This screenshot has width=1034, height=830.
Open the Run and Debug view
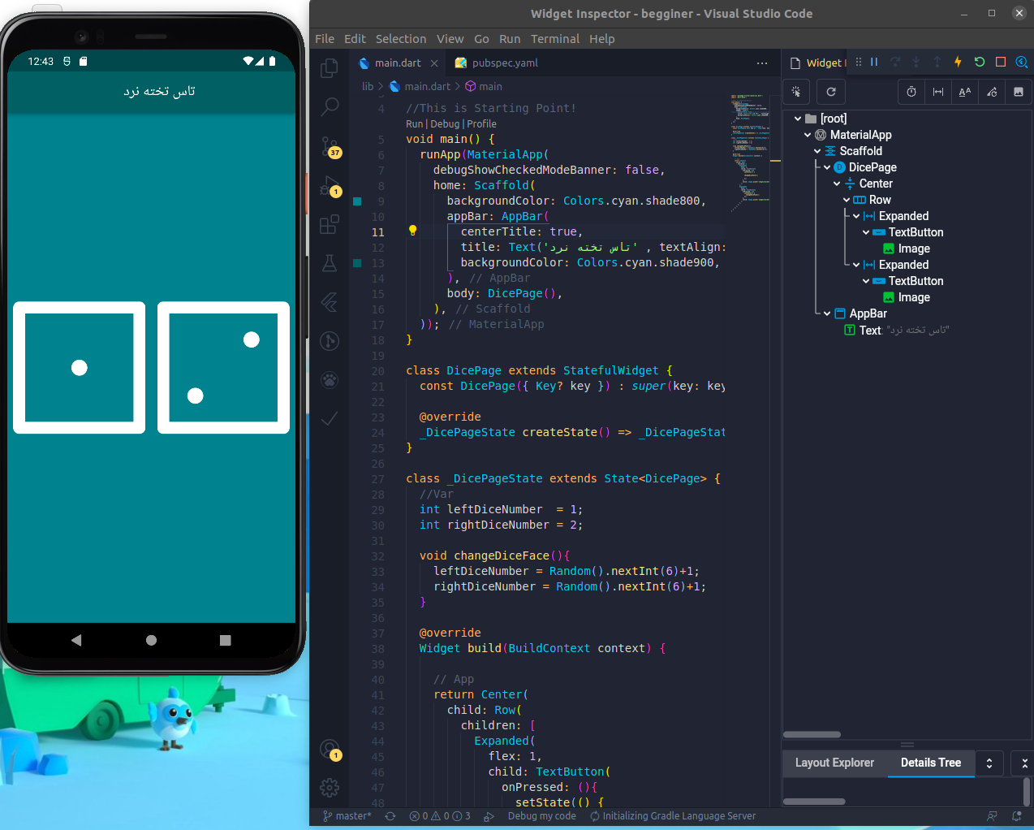click(330, 186)
